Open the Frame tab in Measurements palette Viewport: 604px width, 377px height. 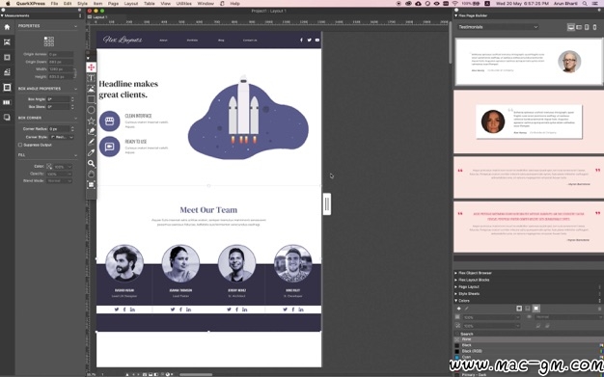pyautogui.click(x=7, y=58)
